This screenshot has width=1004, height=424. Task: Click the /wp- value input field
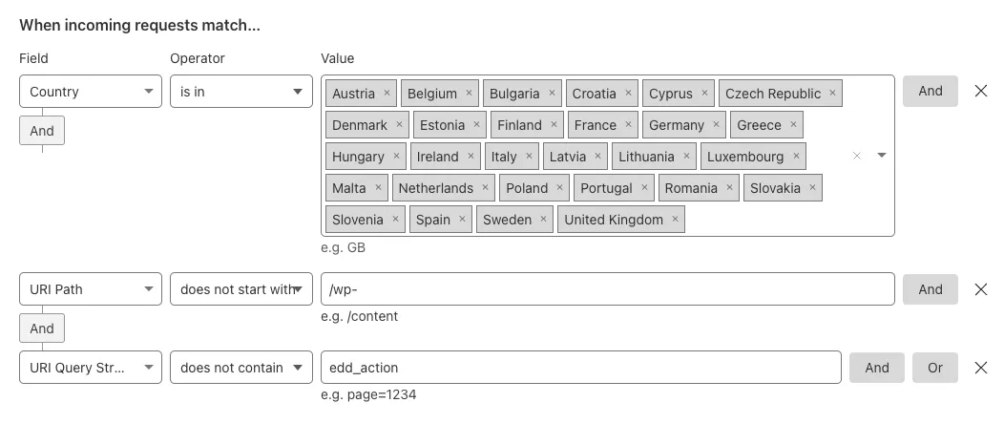click(x=607, y=289)
